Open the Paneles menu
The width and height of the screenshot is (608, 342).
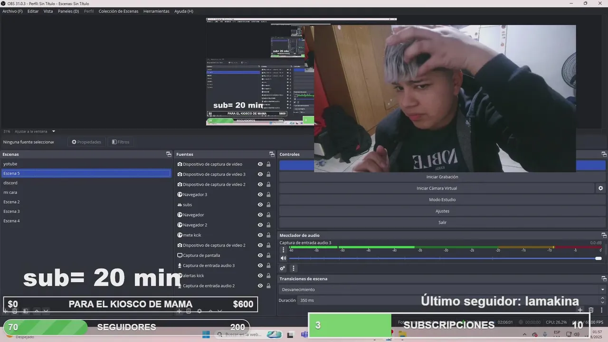(68, 11)
